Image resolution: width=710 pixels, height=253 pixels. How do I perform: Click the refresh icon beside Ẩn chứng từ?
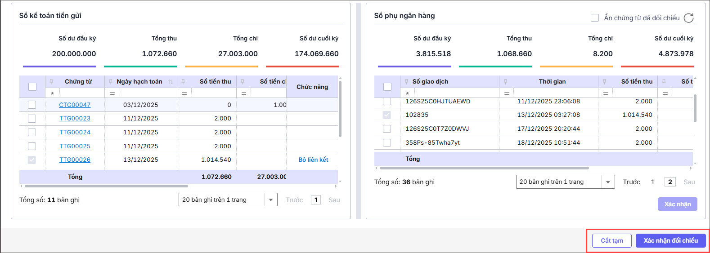(x=688, y=18)
